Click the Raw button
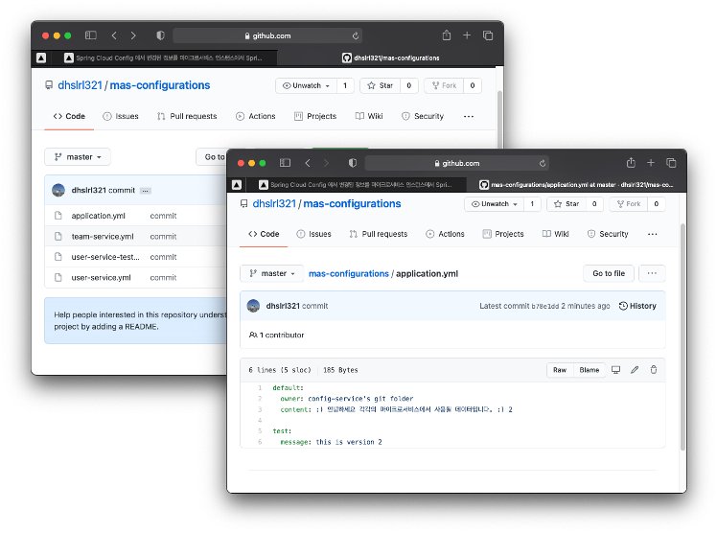This screenshot has width=717, height=533. pos(560,370)
